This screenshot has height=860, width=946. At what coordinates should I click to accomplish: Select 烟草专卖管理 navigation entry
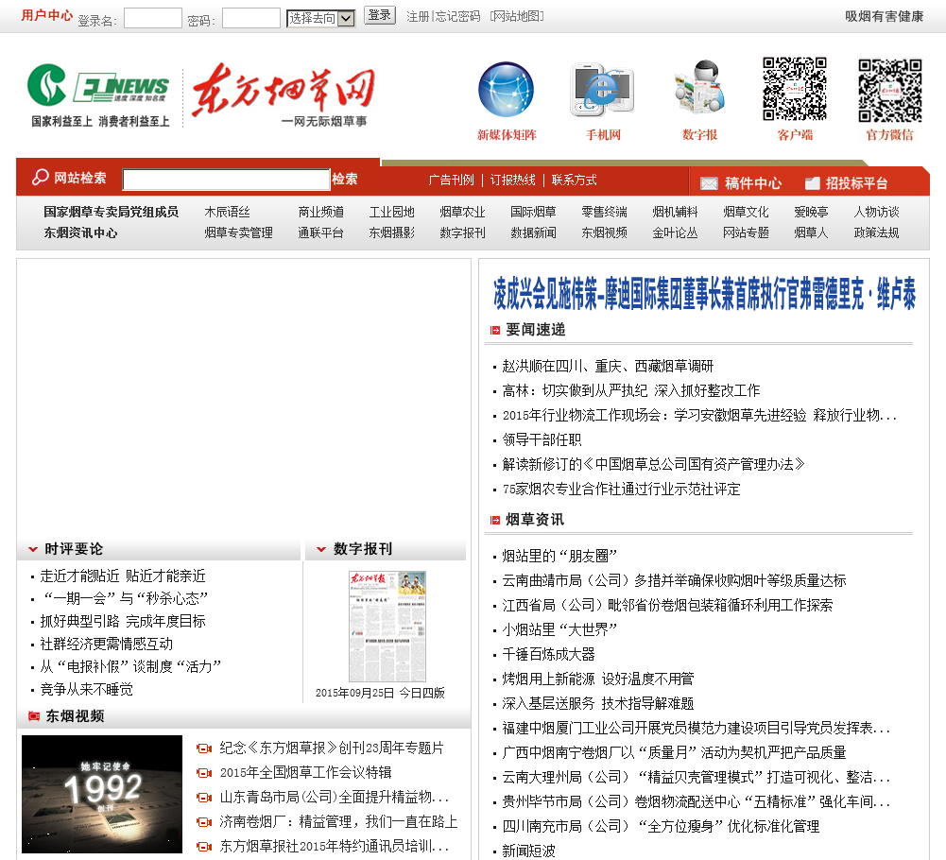(239, 232)
